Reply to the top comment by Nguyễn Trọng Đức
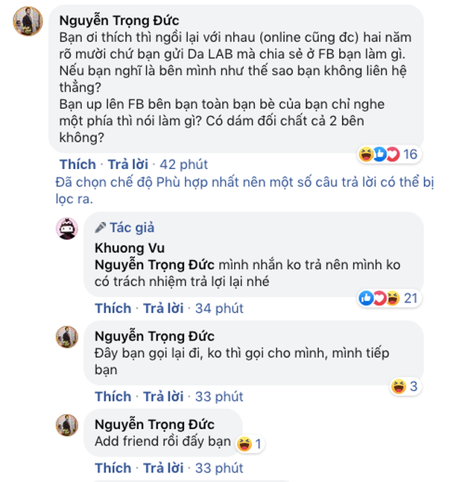462x482 pixels. [127, 164]
